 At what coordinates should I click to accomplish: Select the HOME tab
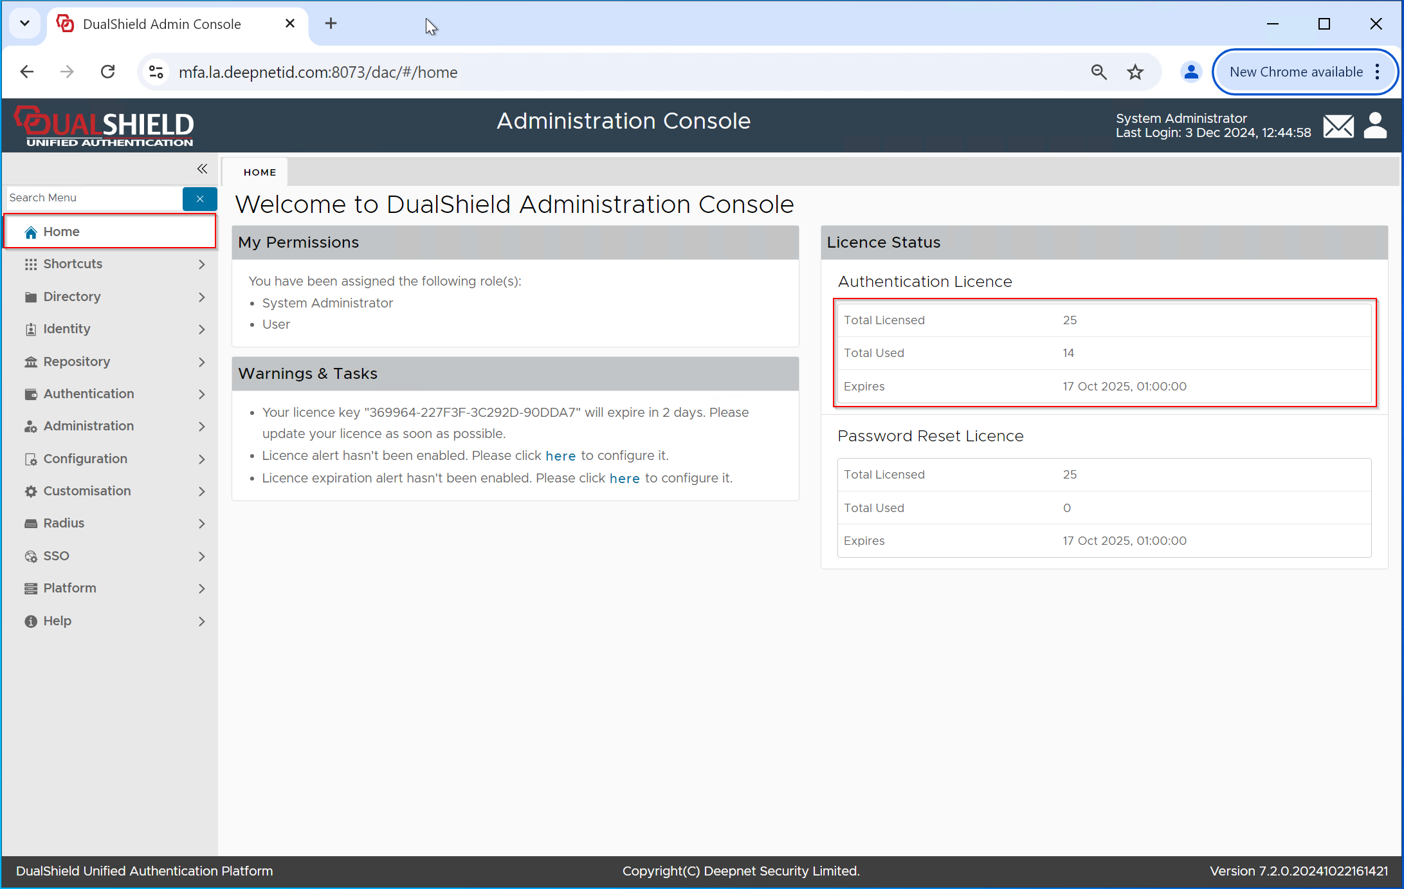(x=260, y=172)
